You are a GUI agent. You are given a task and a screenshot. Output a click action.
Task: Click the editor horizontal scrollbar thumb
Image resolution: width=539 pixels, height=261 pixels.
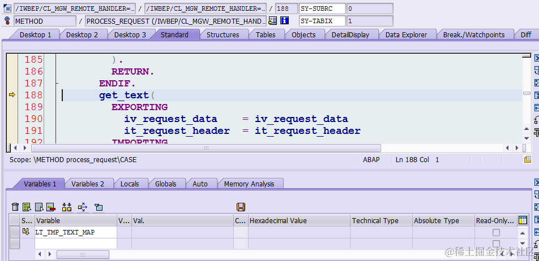[206, 148]
